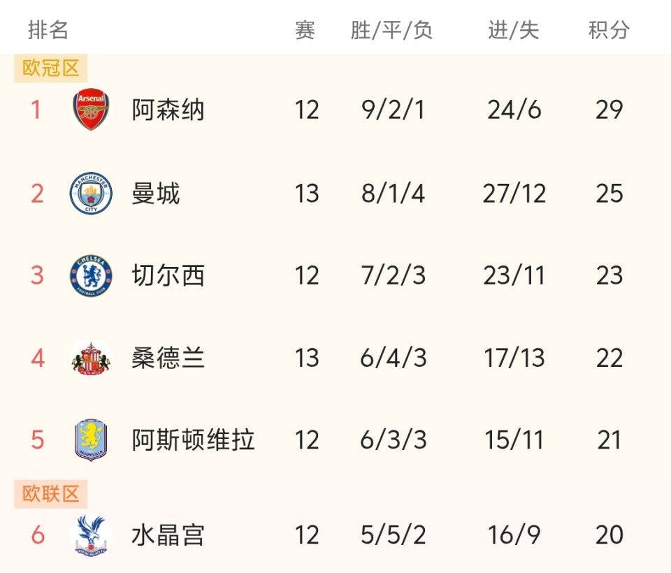This screenshot has width=671, height=573.
Task: Open team page for 阿森纳
Action: coord(168,110)
